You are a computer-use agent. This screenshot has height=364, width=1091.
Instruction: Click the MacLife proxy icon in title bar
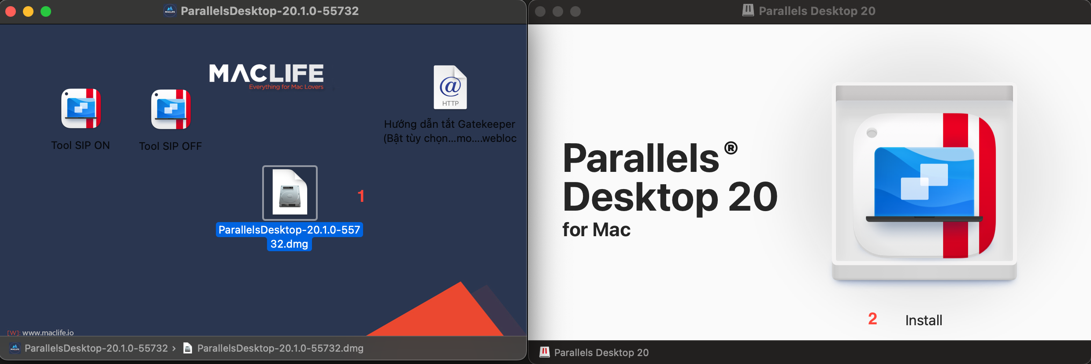coord(170,11)
